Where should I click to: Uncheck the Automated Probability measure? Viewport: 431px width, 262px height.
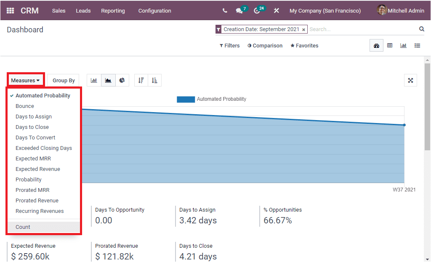(x=43, y=95)
